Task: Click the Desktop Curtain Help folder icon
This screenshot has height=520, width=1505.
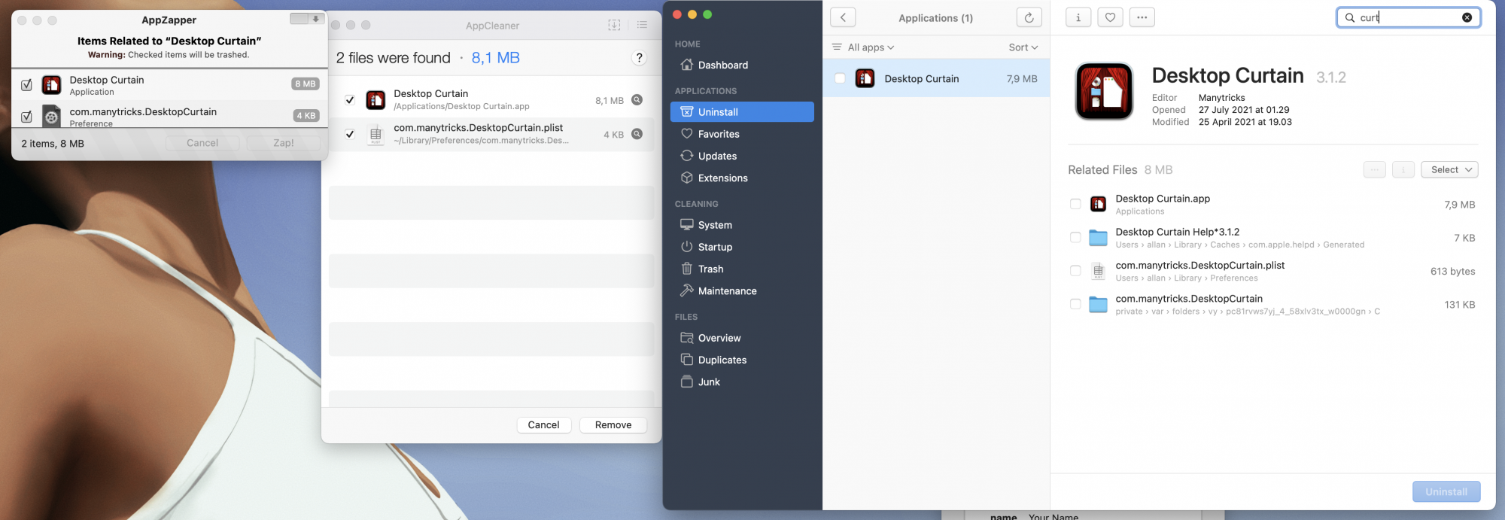Action: point(1099,238)
